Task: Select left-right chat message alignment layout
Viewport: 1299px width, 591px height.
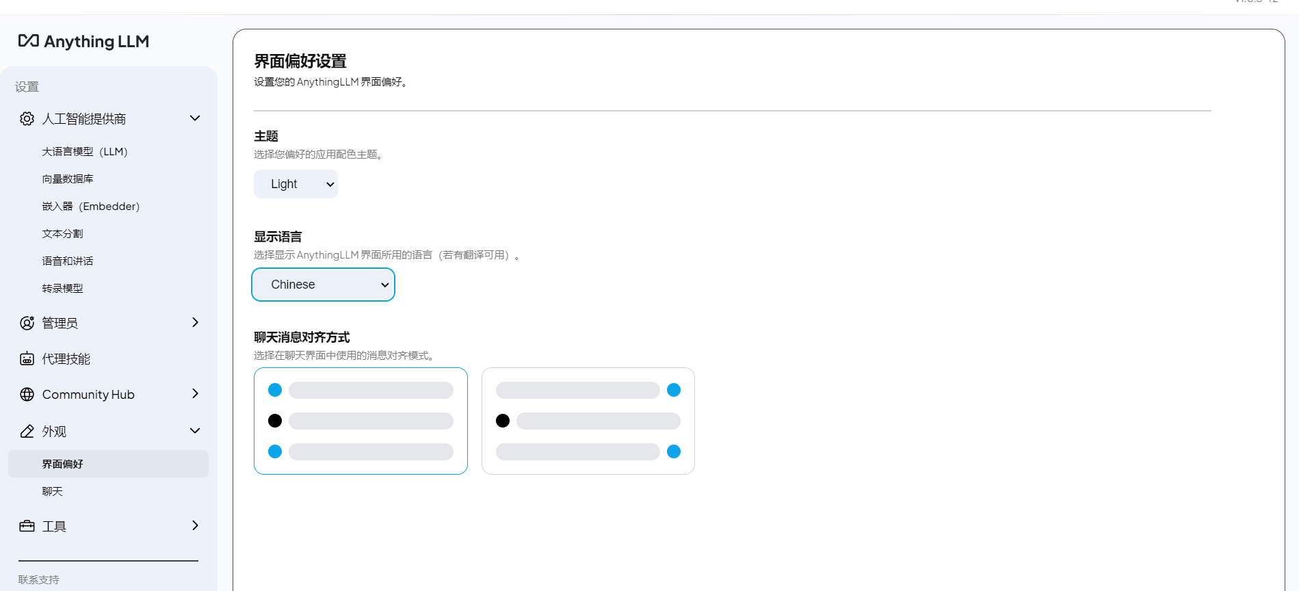Action: (588, 421)
